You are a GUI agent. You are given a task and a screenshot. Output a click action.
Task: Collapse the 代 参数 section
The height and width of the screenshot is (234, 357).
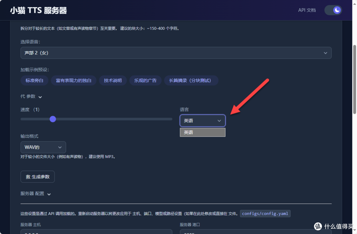31,96
